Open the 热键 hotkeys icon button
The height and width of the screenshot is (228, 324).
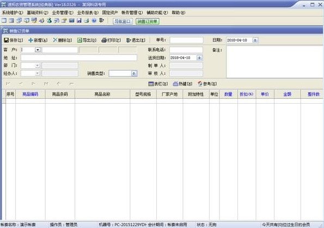[182, 84]
